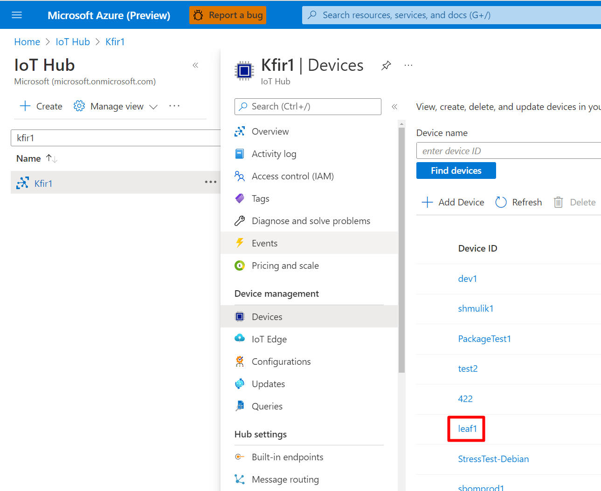Open the StressTest-Debian device
The height and width of the screenshot is (491, 601).
click(493, 459)
